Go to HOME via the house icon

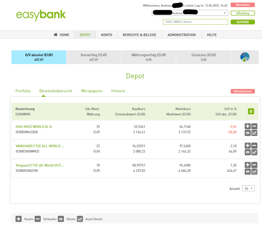[56, 35]
